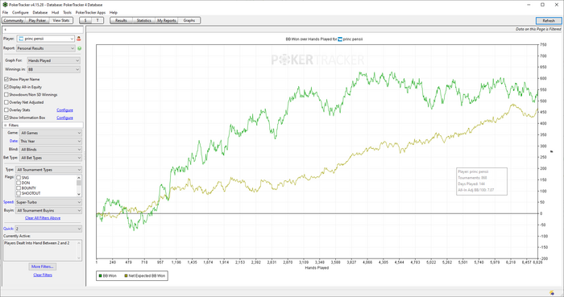Viewport: 564px width, 297px height.
Task: Click the Quick filter label link
Action: pos(8,229)
